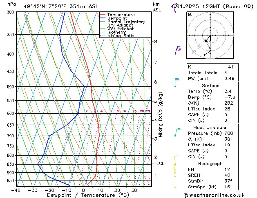Screen dimensions: 257x198
Task: Click the 10 temperature axis label
Action: point(101,190)
